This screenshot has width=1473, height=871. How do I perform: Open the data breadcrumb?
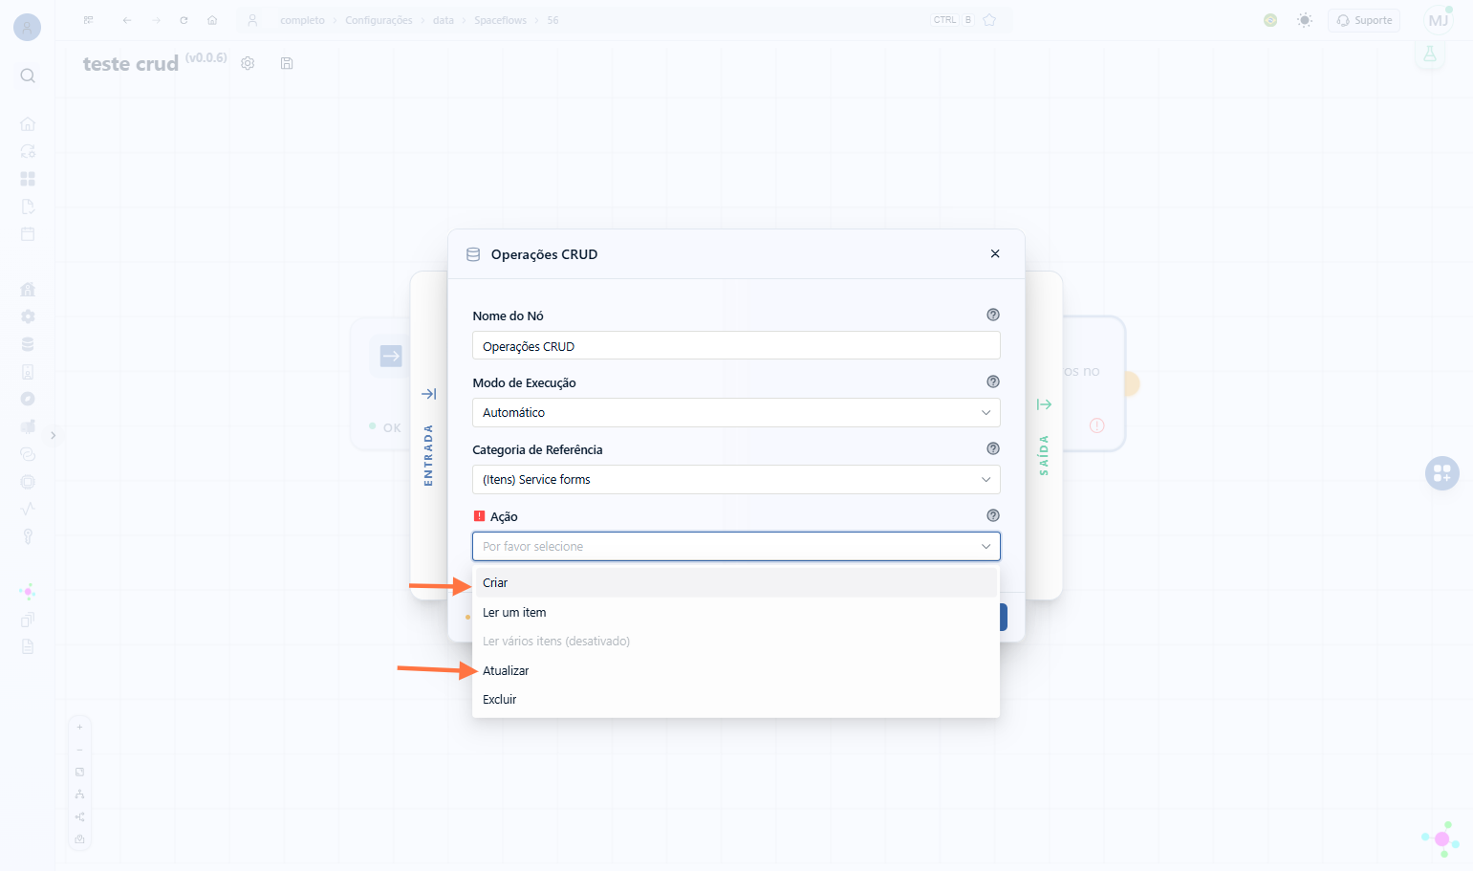click(444, 20)
